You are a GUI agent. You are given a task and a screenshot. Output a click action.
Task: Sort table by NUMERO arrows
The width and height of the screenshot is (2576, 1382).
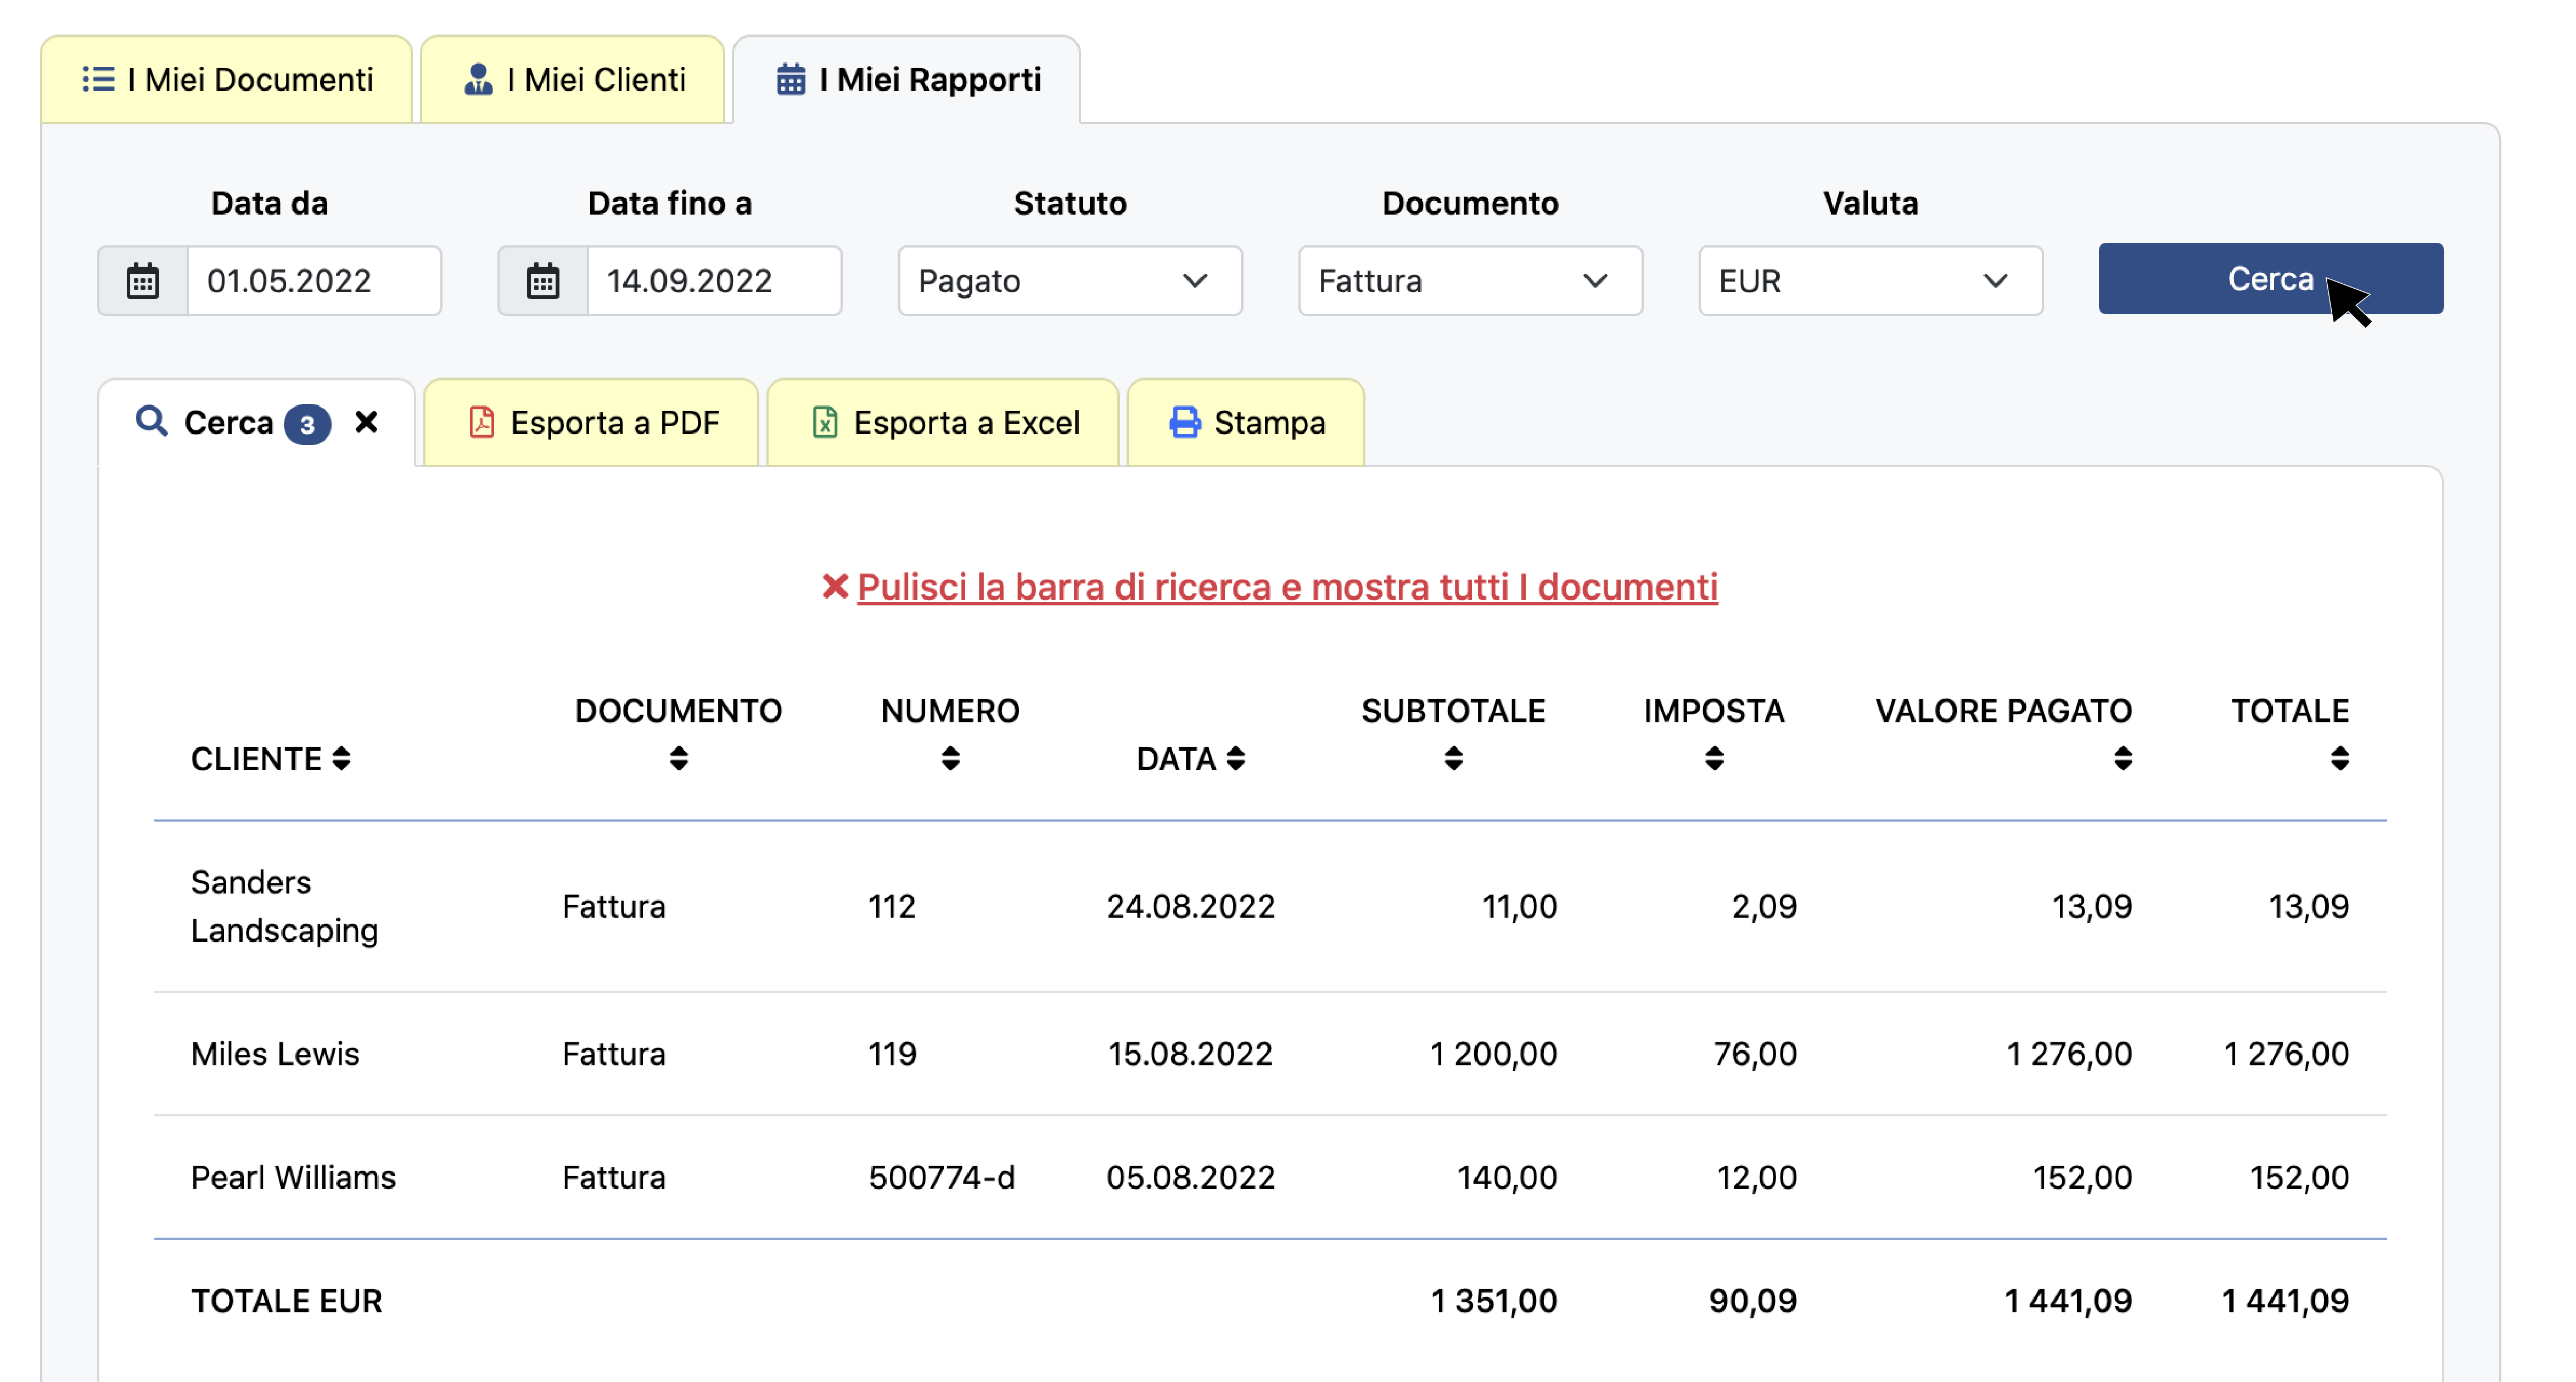coord(950,759)
